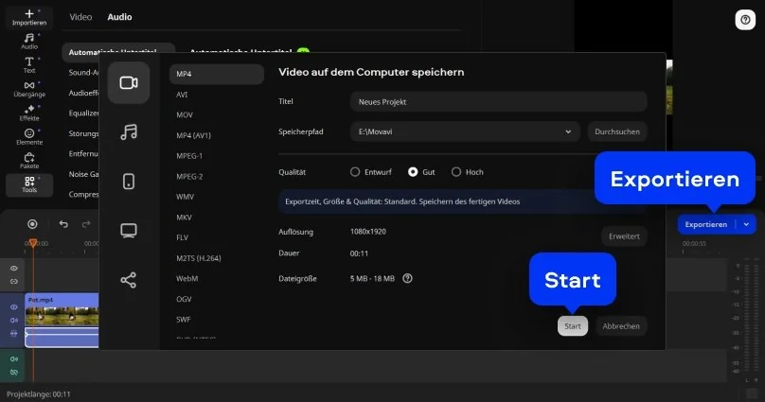The image size is (765, 402).
Task: Open the Exportieren dropdown arrow
Action: point(746,224)
